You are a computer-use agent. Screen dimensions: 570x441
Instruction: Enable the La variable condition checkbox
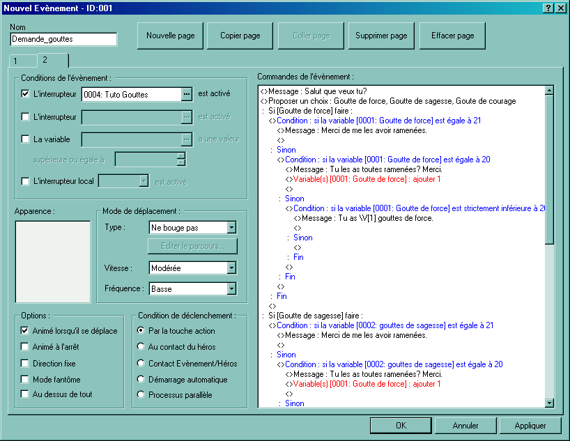tap(26, 139)
